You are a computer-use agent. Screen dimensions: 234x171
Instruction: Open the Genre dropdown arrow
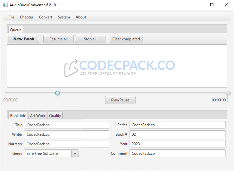(x=75, y=154)
